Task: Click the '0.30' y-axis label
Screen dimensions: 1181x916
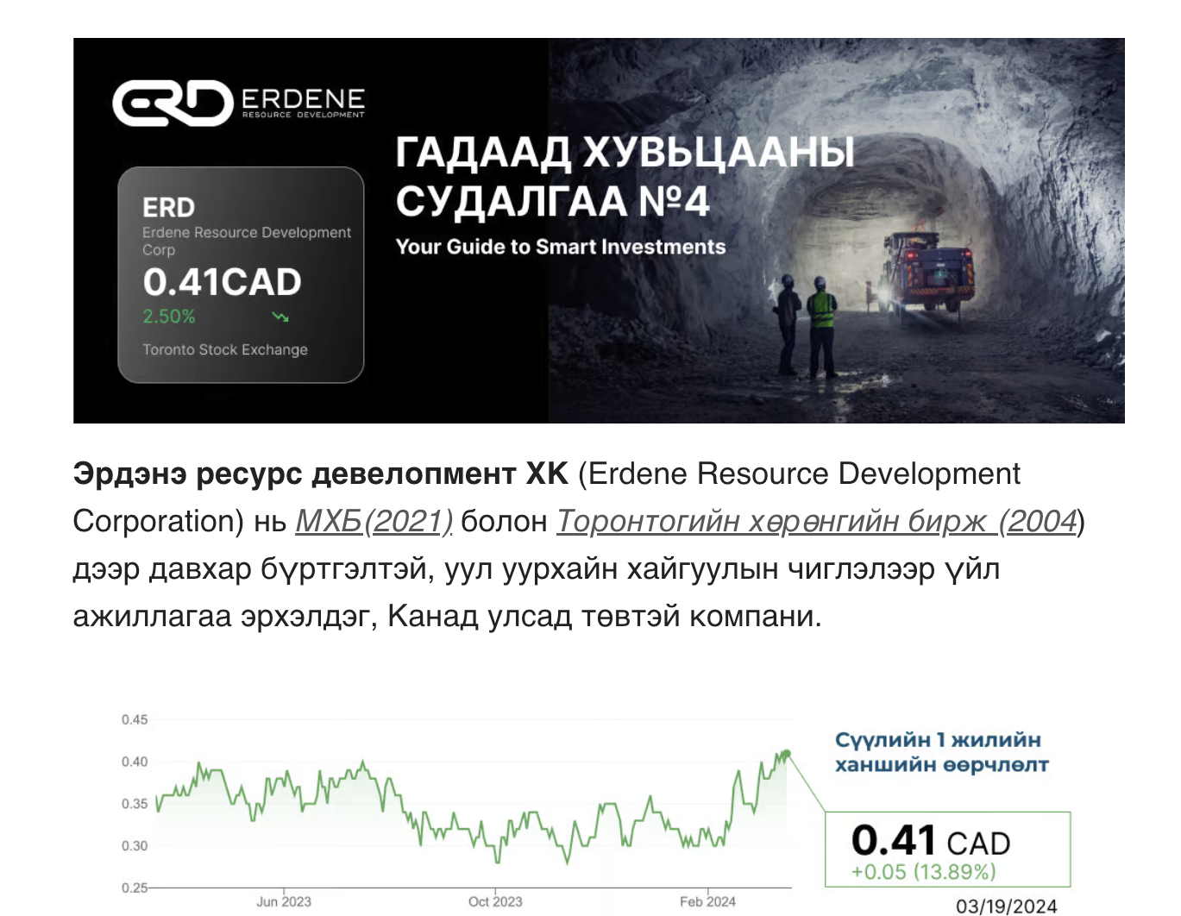Action: coord(135,846)
